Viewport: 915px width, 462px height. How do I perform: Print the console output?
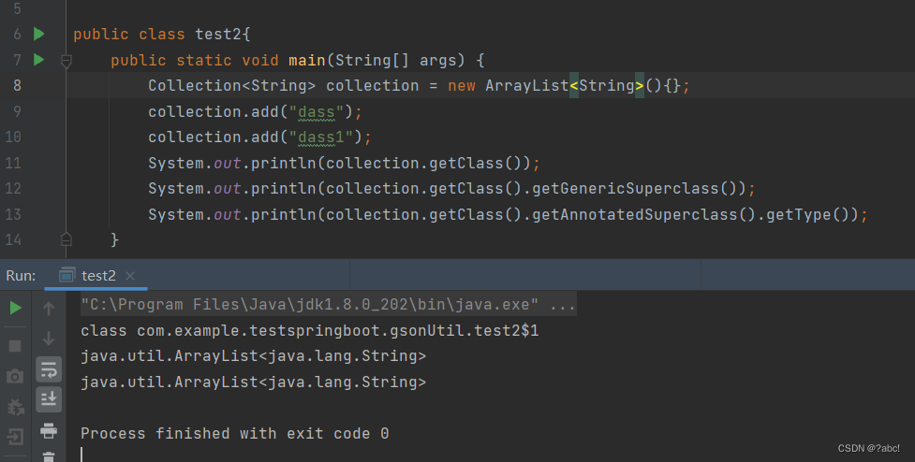pos(49,431)
